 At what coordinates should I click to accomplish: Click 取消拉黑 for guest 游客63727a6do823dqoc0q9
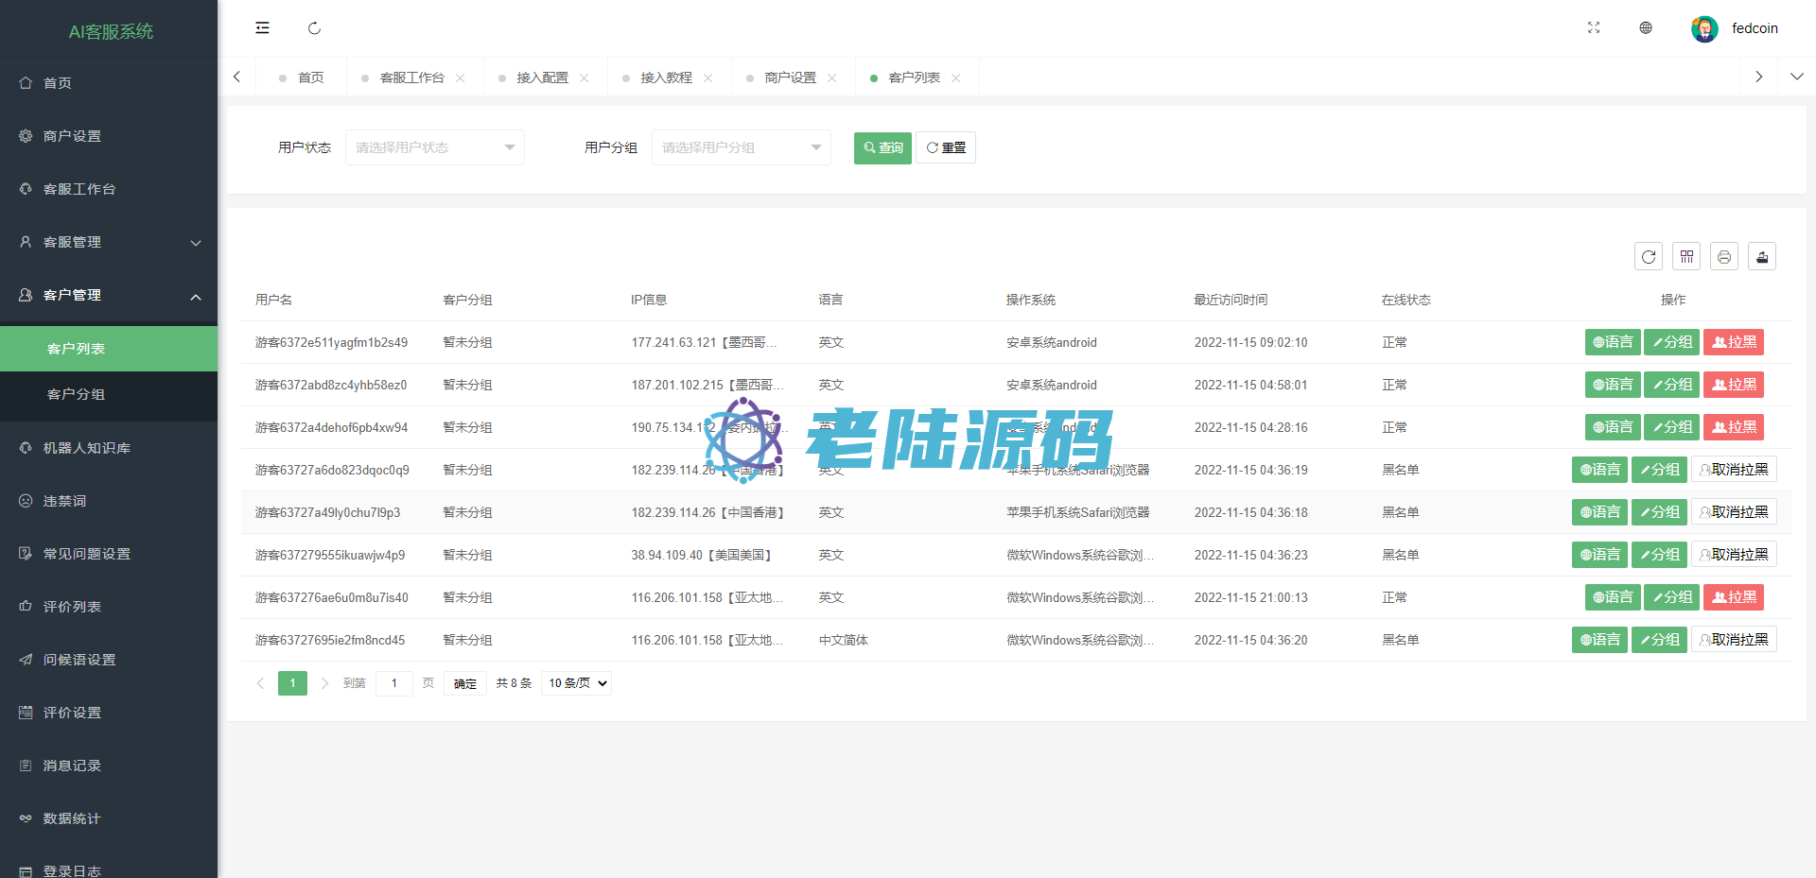tap(1734, 470)
